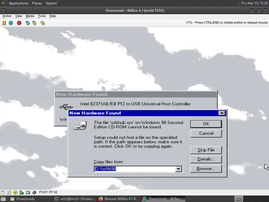The height and width of the screenshot is (202, 269).
Task: Click the hard disk status bar icon
Action: click(28, 192)
